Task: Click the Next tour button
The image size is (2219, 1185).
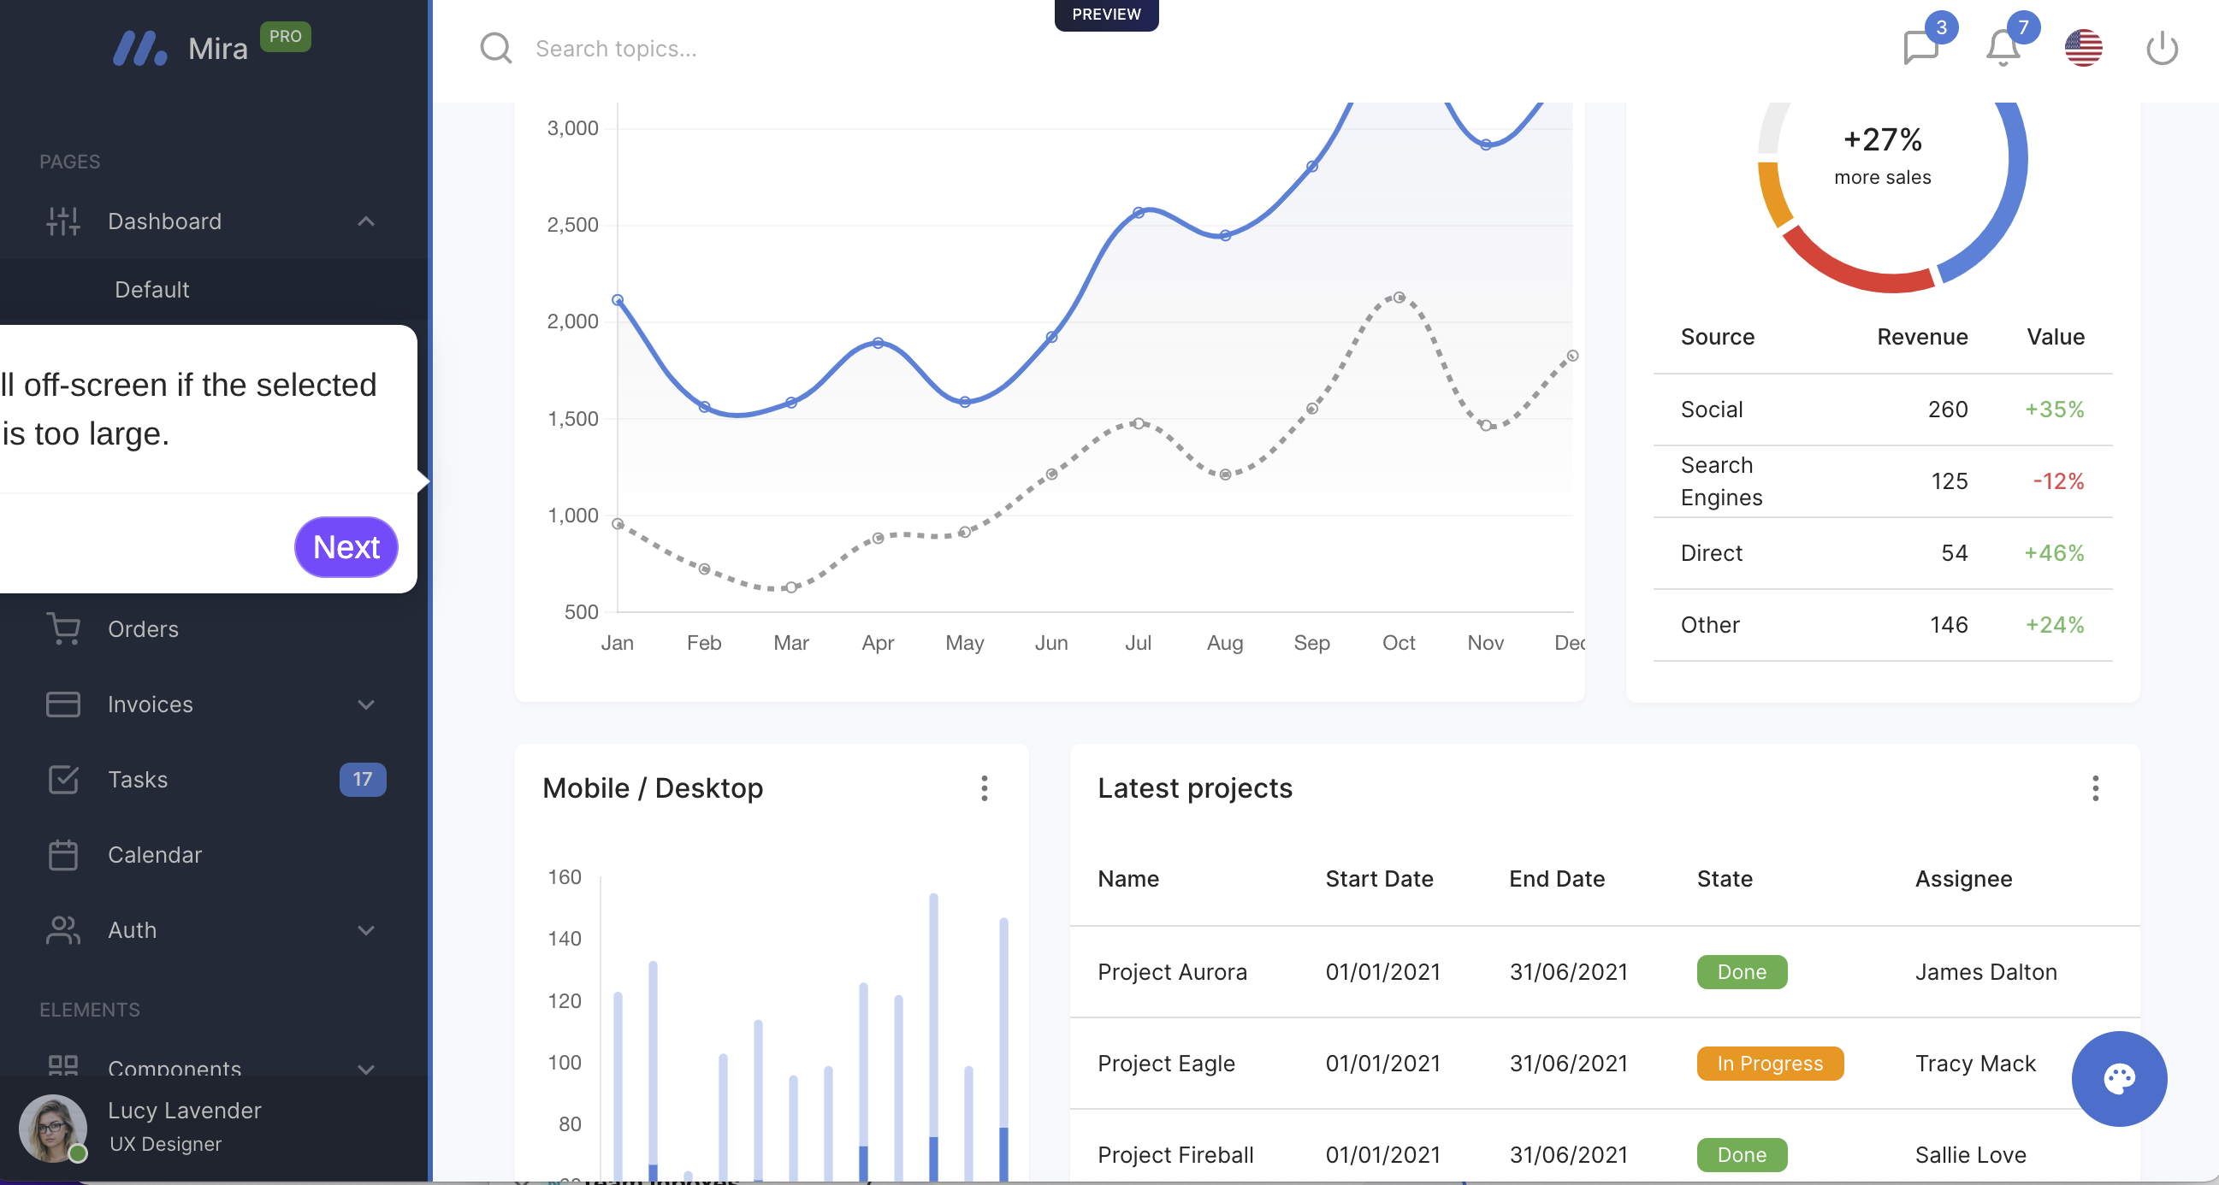Action: (346, 547)
